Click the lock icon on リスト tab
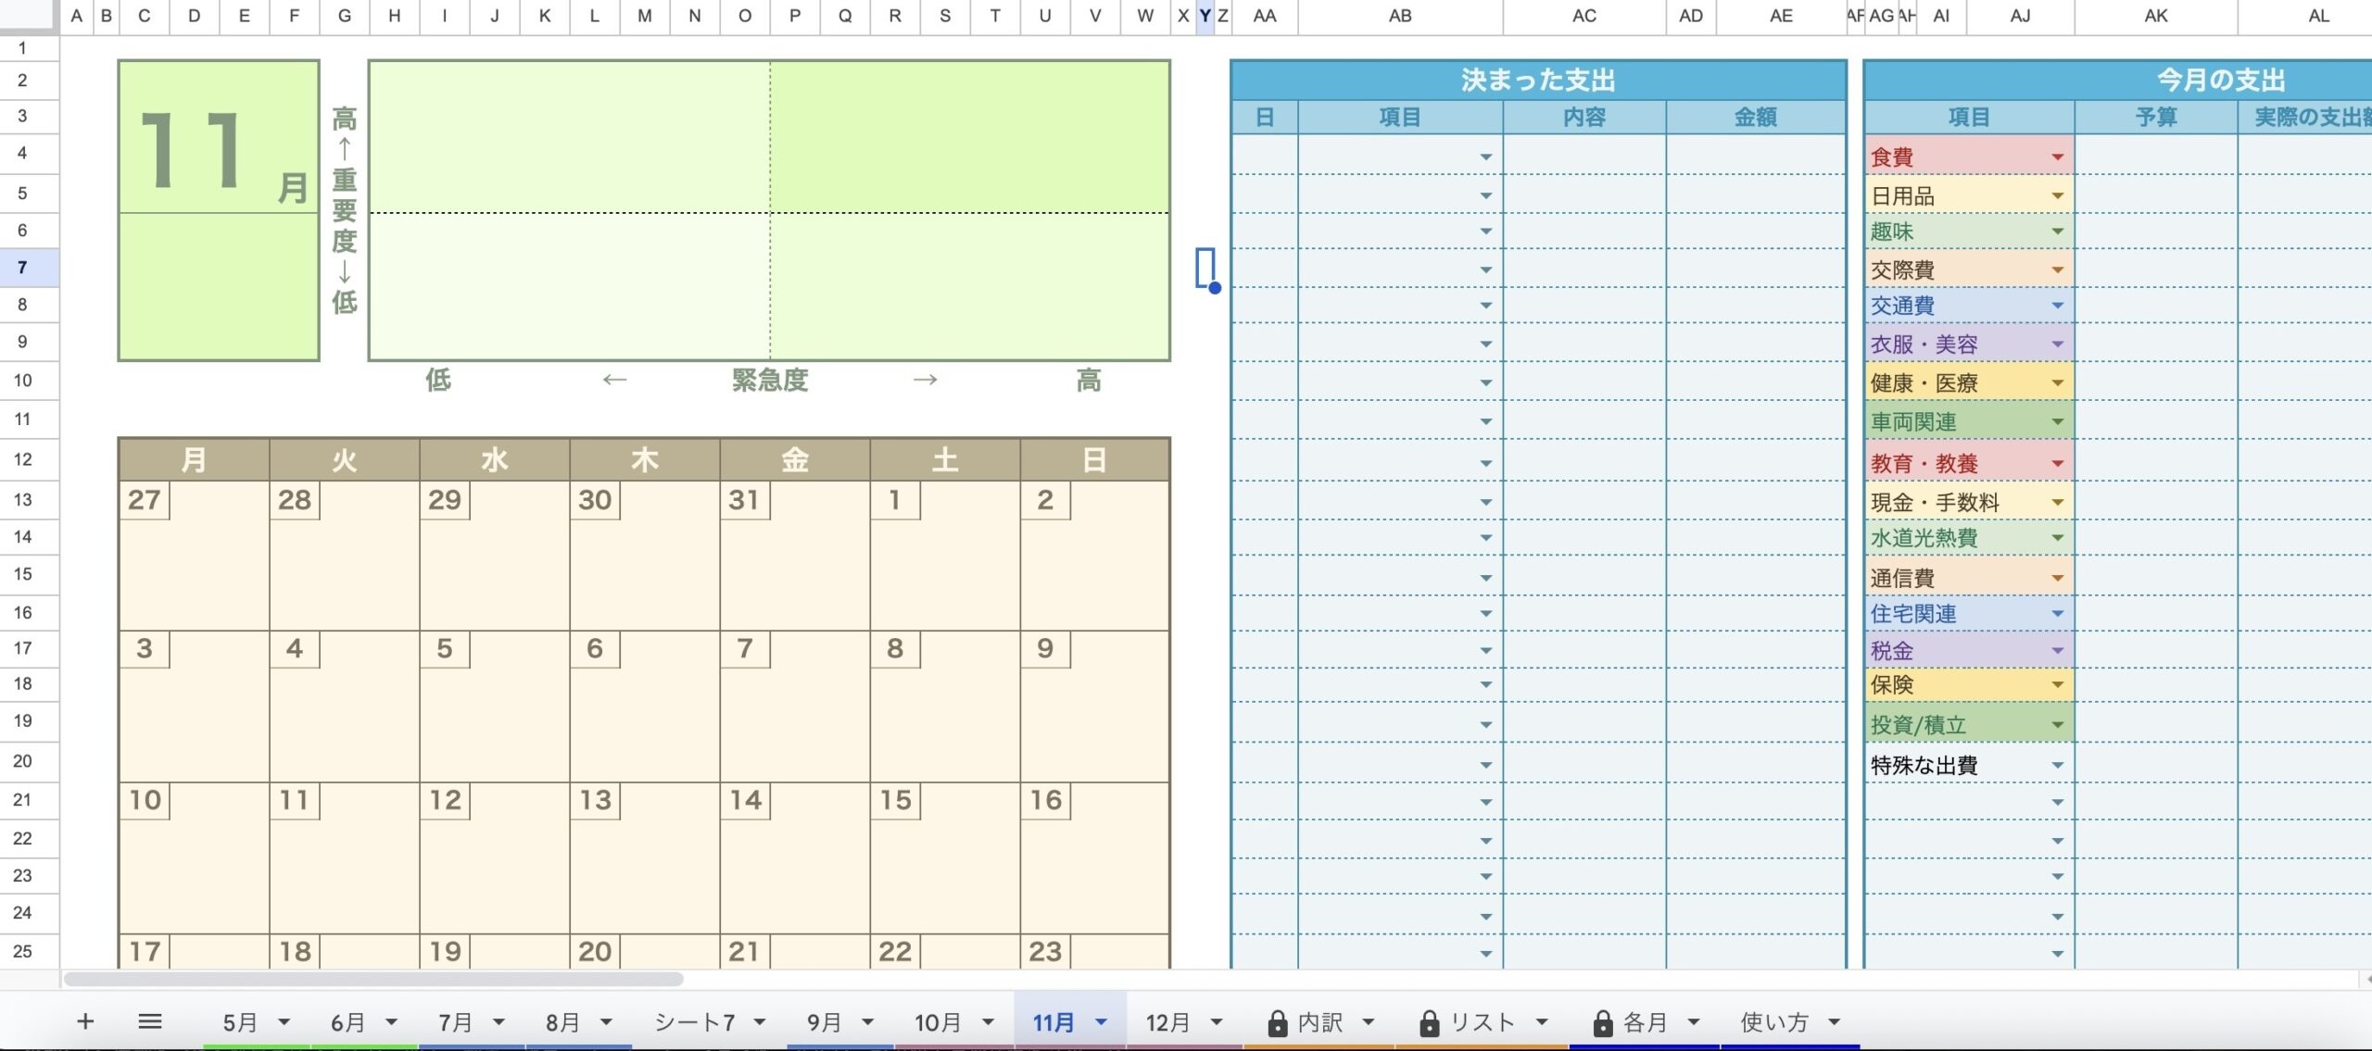Screen dimensions: 2372x1051 coord(1429,1023)
